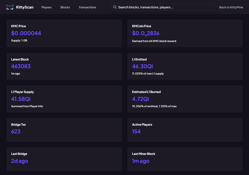Viewport: 249px width, 175px height.
Task: Click the 'Last Miner Block' card label
Action: coord(144,154)
